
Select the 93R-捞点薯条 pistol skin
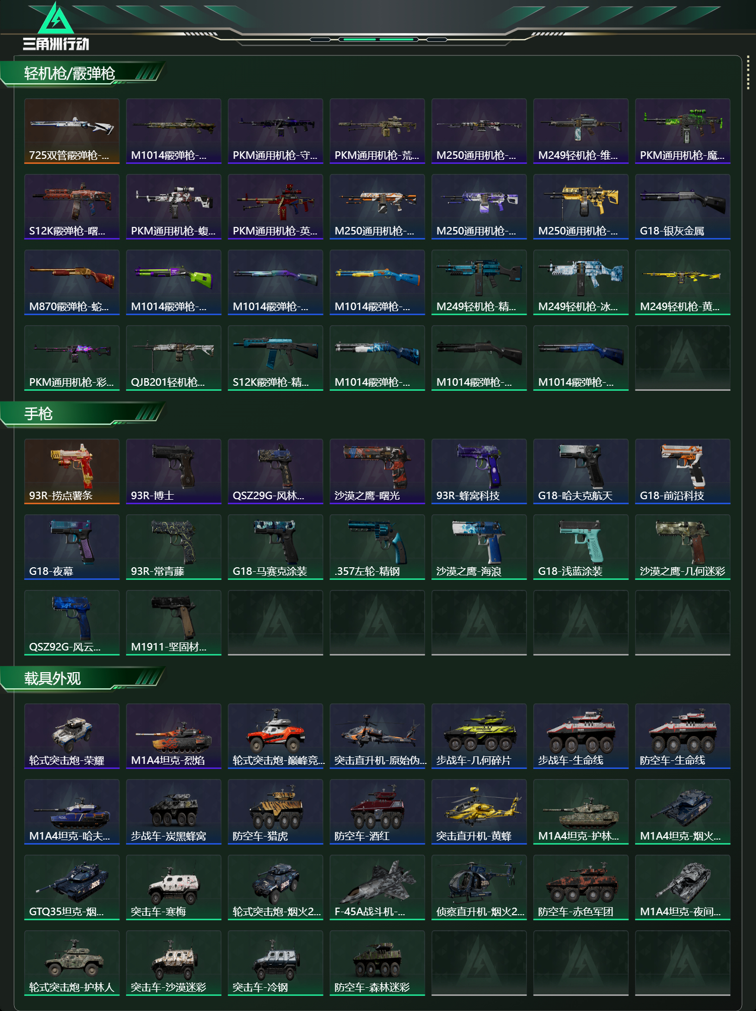point(72,471)
